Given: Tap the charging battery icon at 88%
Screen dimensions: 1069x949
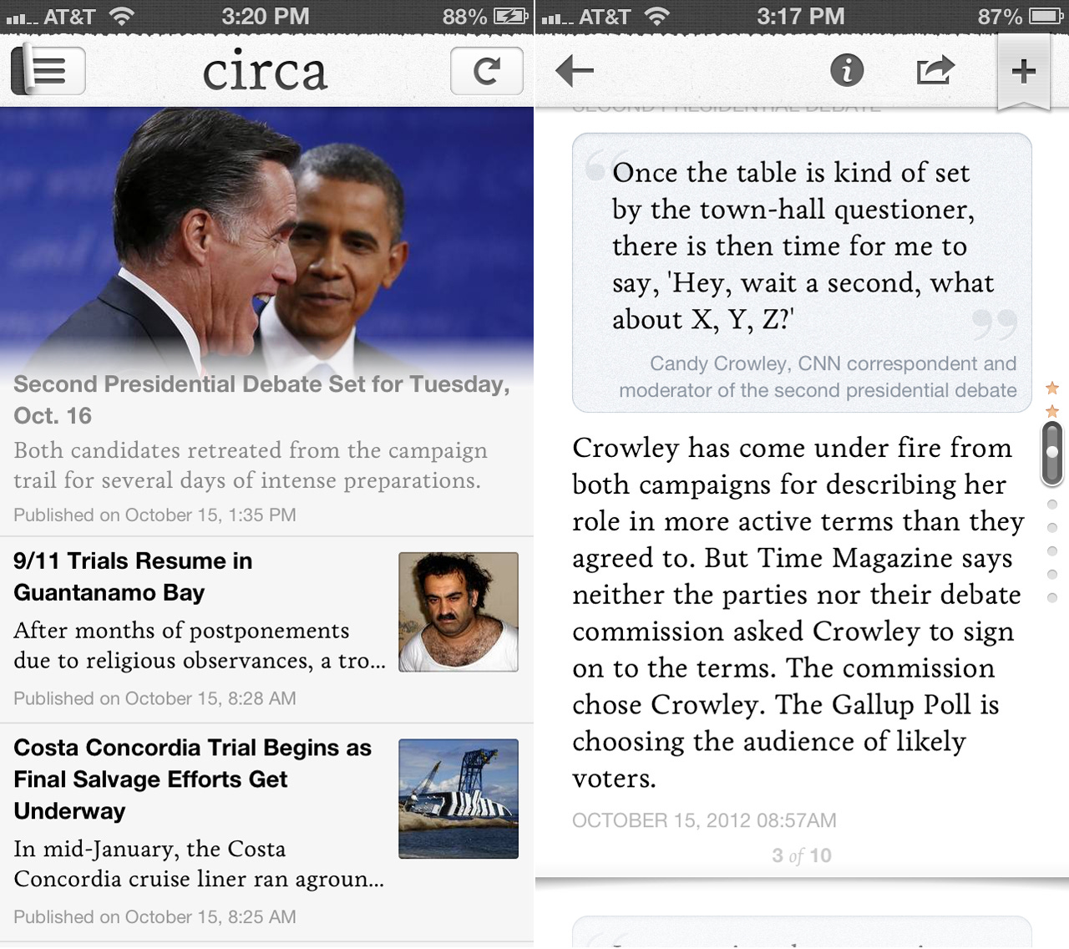Looking at the screenshot, I should click(510, 17).
